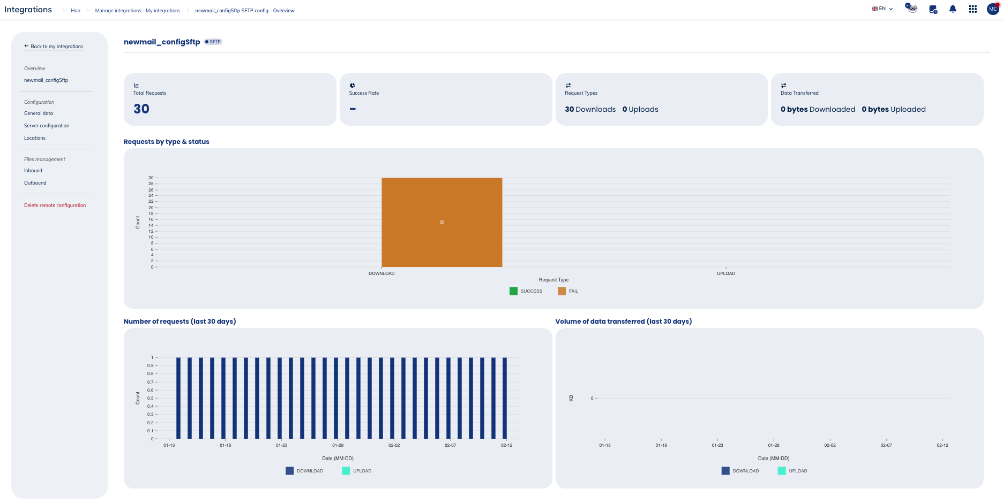
Task: Click the Data Transferred arrows icon
Action: pos(783,85)
